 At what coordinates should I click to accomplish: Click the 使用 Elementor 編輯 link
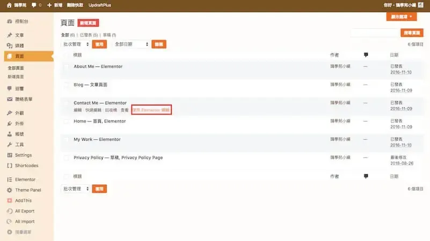[x=151, y=110]
